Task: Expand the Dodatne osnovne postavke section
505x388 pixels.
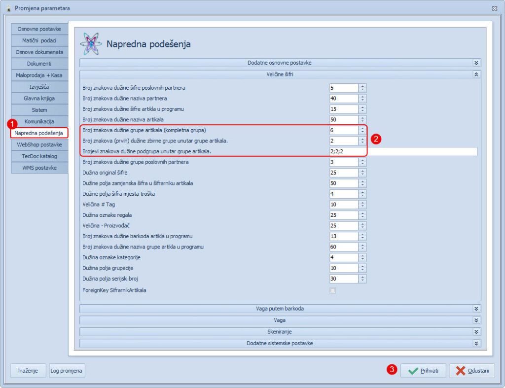Action: 476,63
